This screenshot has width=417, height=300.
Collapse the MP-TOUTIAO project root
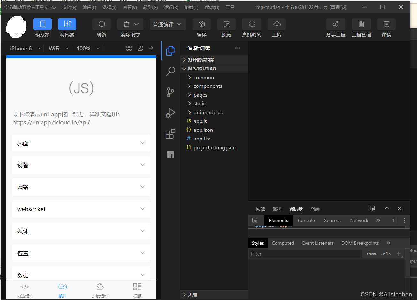214,69
